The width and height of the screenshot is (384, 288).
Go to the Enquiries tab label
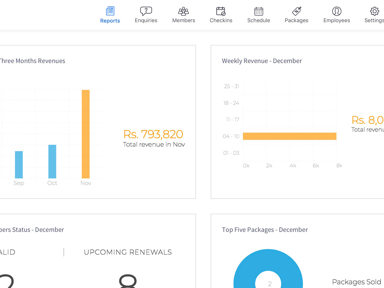pos(146,21)
